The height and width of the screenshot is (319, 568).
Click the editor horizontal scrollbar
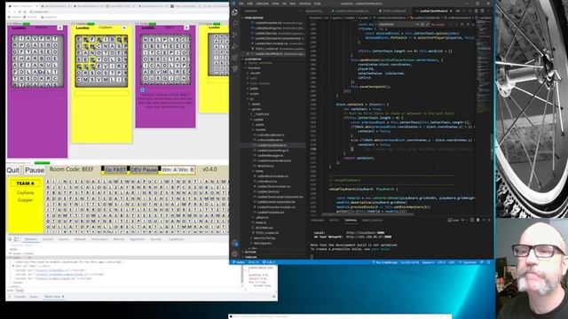(367, 214)
